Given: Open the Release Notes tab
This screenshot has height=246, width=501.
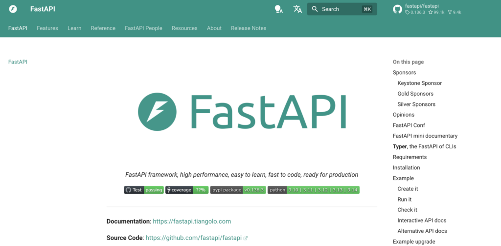Looking at the screenshot, I should (249, 28).
